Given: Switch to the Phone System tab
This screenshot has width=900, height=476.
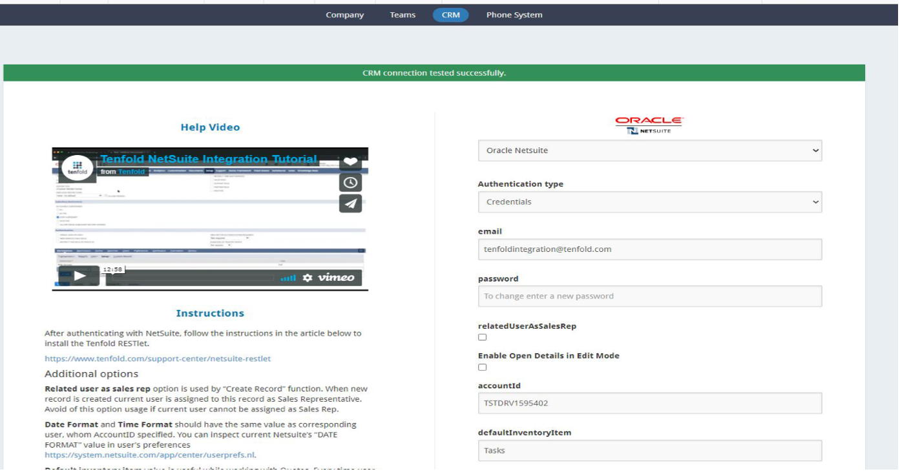Looking at the screenshot, I should [x=514, y=14].
